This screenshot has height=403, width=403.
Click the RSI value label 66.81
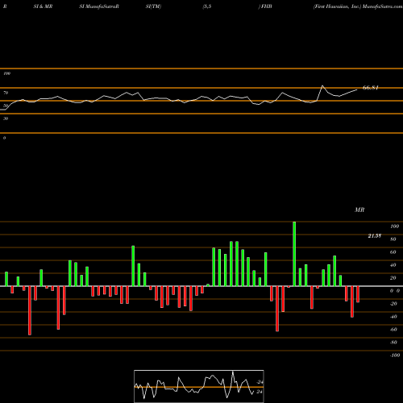[371, 88]
